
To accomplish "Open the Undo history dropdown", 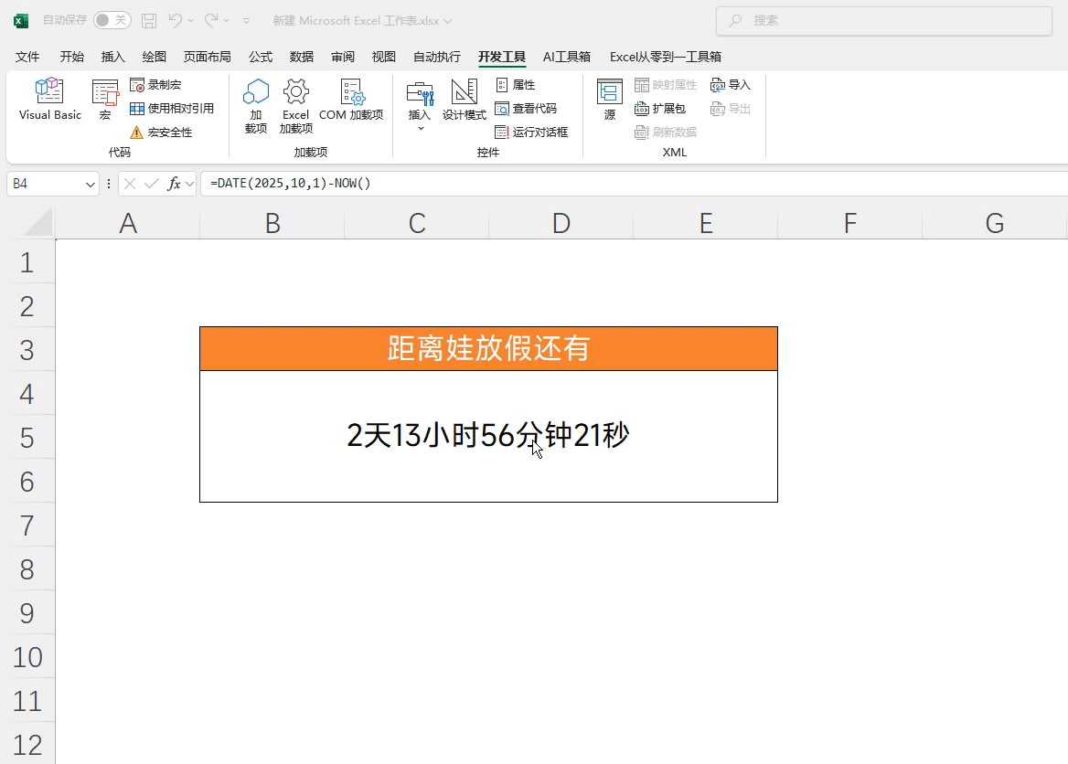I will (x=191, y=21).
